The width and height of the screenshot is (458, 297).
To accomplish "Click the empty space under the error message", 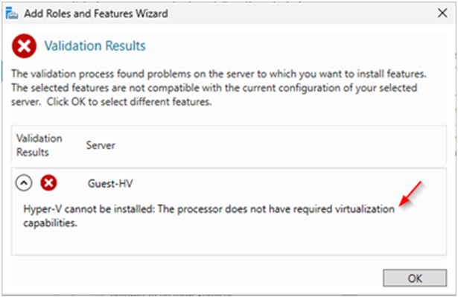I will [x=229, y=243].
